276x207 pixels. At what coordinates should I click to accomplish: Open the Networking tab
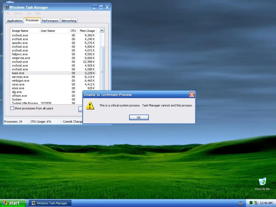click(69, 21)
